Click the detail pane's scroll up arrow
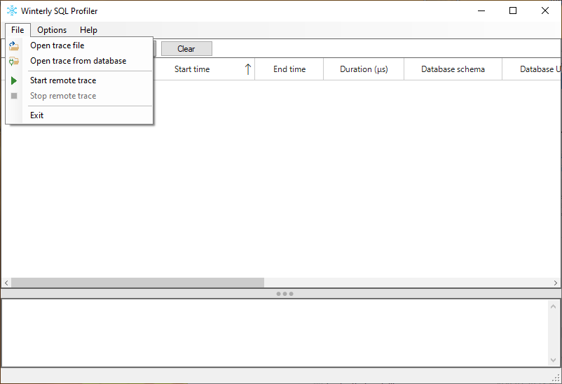562x384 pixels. (553, 306)
